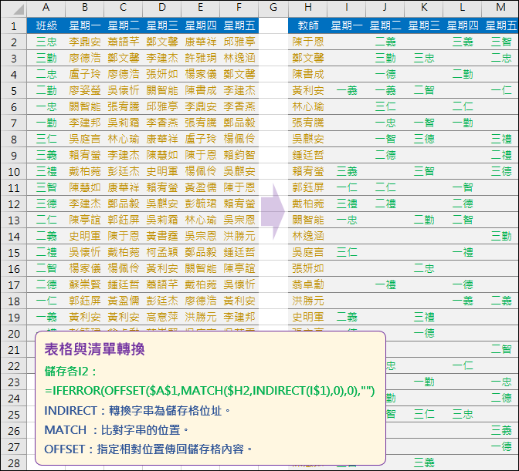The width and height of the screenshot is (519, 471).
Task: Click 三勤 in row 14 column M
Action: (x=500, y=236)
